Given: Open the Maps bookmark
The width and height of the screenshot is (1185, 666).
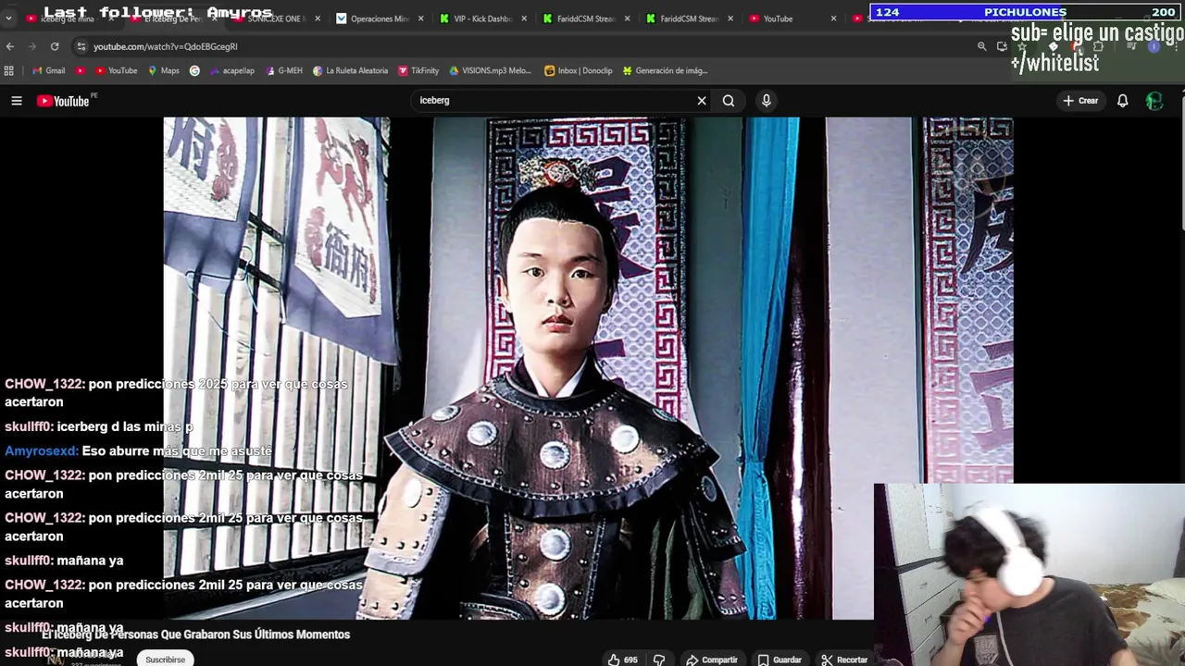Looking at the screenshot, I should tap(164, 70).
